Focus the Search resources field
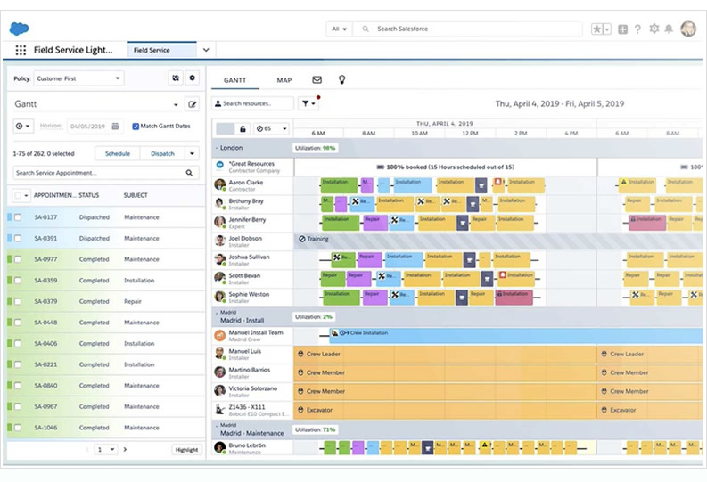This screenshot has width=707, height=482. click(253, 103)
